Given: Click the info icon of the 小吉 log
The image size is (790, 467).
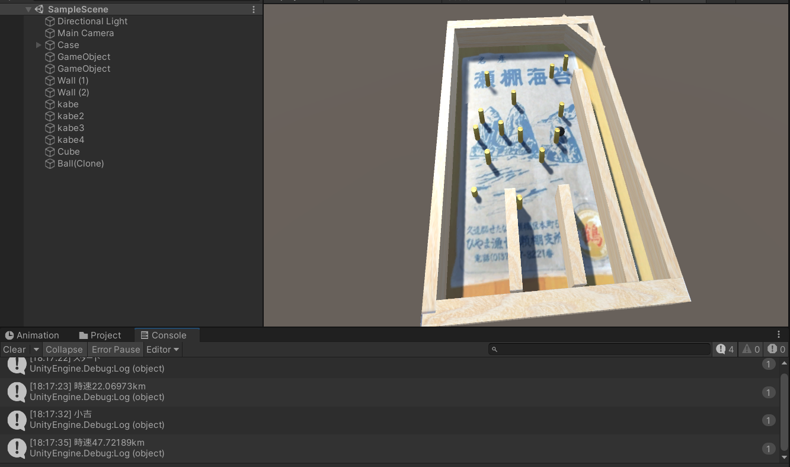Looking at the screenshot, I should coord(17,420).
